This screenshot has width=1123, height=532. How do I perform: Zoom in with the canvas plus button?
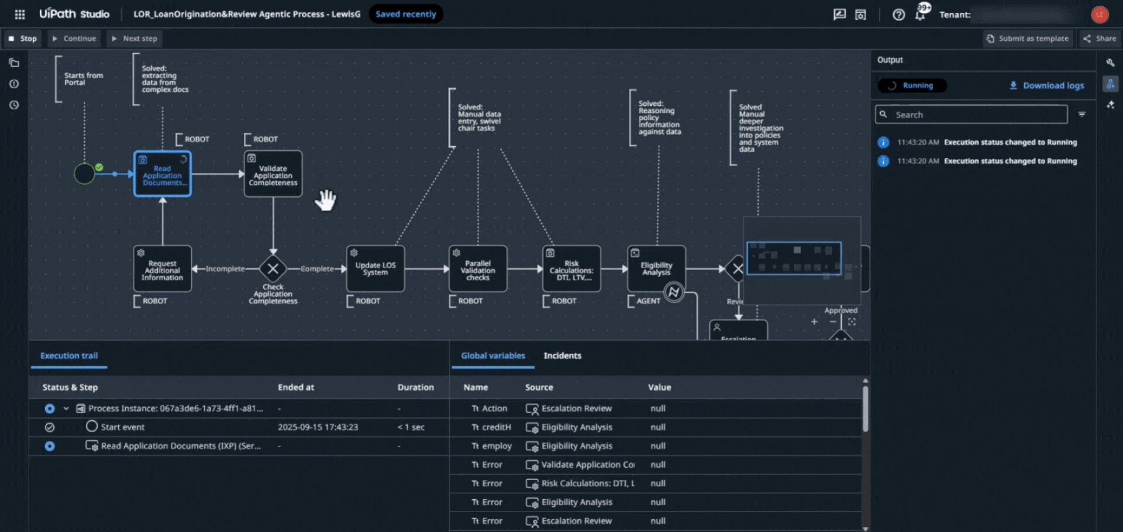tap(814, 322)
